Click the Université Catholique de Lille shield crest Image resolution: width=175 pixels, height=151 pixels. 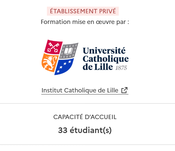60,57
